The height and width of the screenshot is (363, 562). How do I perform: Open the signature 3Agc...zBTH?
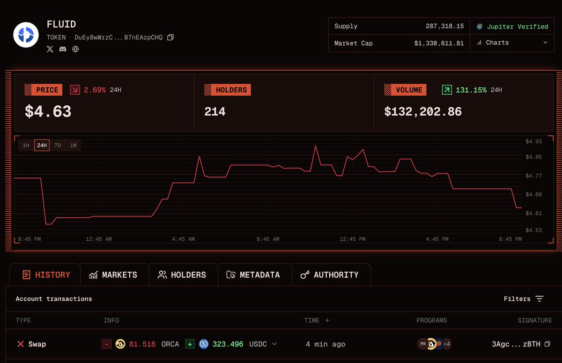click(516, 344)
